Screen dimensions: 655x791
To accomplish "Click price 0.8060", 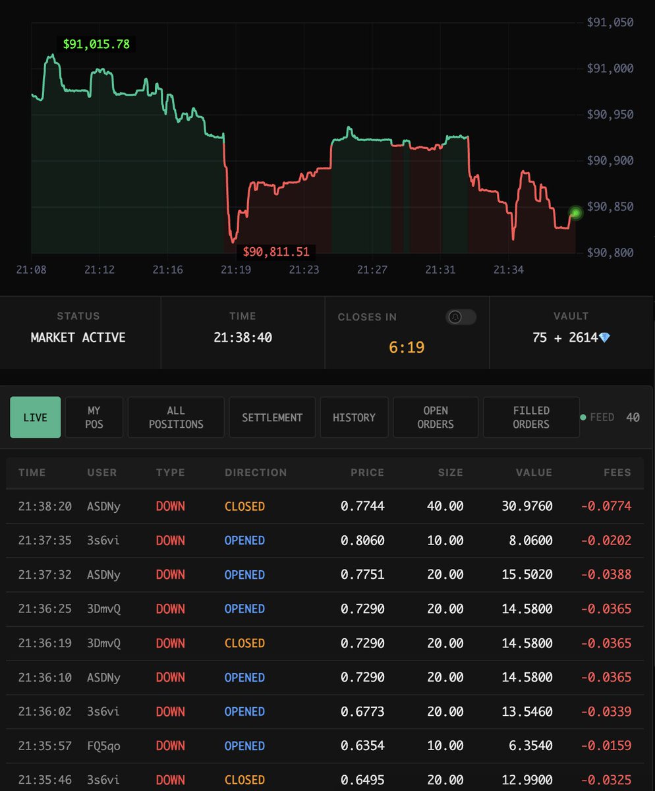I will 362,541.
